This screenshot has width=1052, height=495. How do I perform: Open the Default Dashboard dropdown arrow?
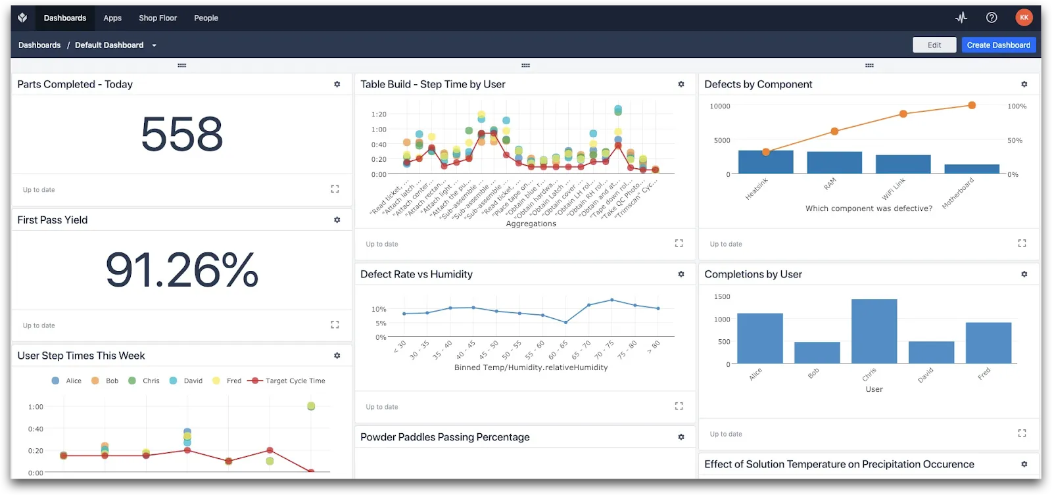(x=154, y=45)
